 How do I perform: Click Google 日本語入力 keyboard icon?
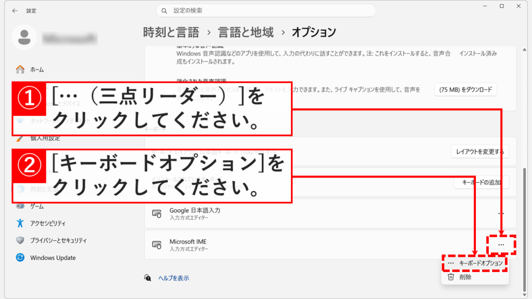[x=157, y=213]
